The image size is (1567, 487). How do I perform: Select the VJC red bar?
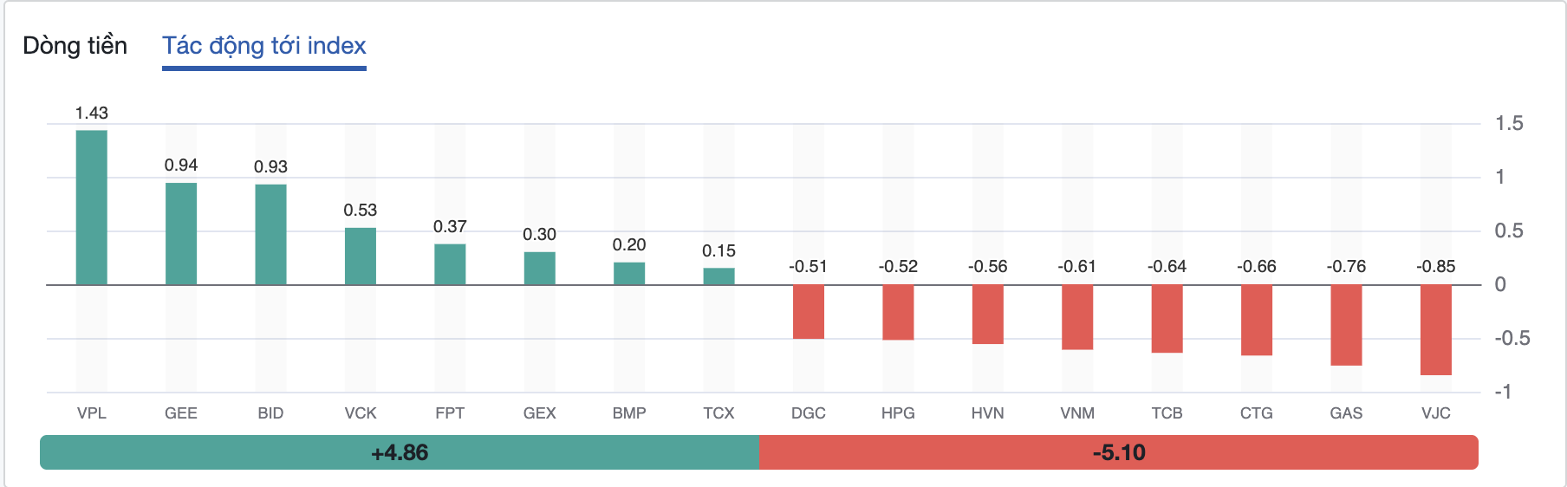(x=1436, y=330)
